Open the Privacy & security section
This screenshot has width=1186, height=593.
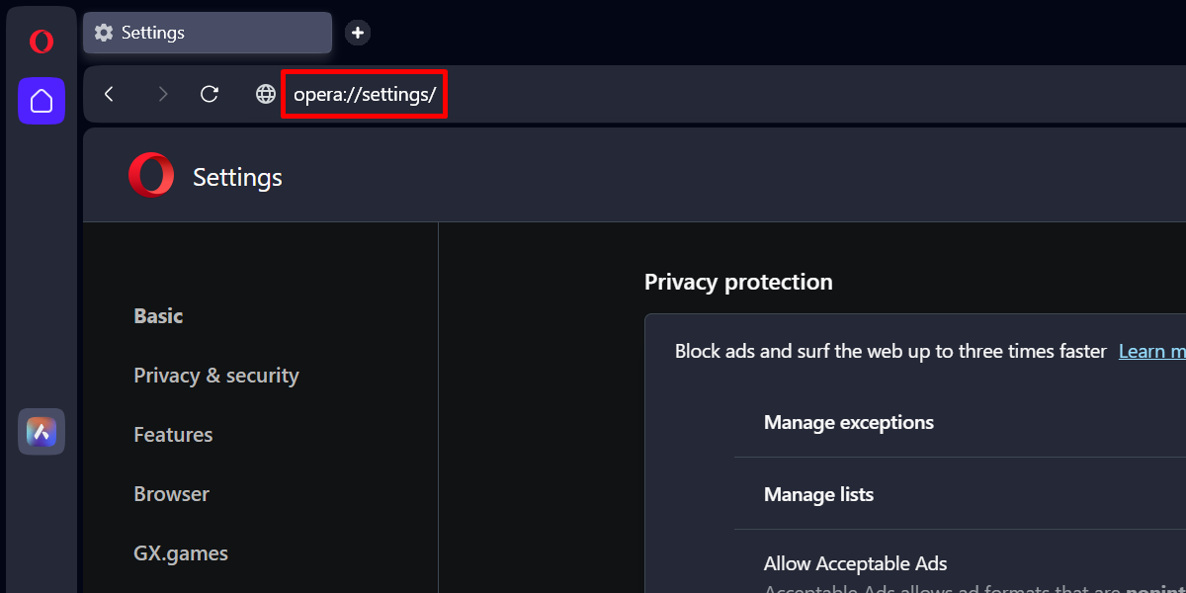click(x=216, y=375)
